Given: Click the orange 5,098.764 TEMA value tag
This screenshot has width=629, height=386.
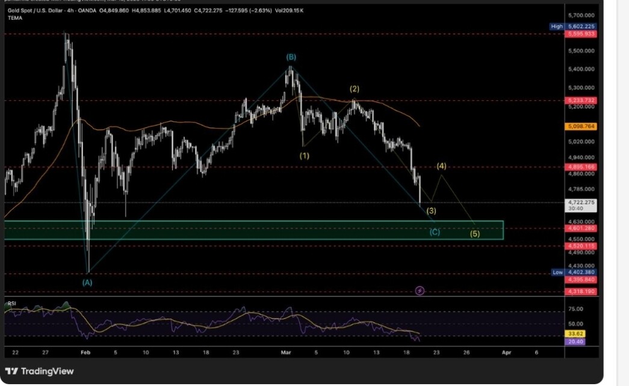Looking at the screenshot, I should [x=581, y=126].
